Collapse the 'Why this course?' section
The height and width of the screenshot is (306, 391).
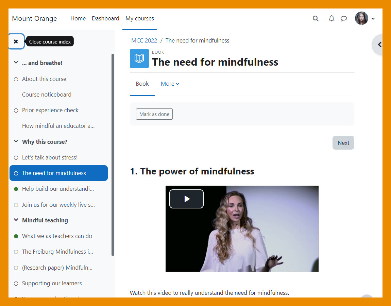coord(16,142)
